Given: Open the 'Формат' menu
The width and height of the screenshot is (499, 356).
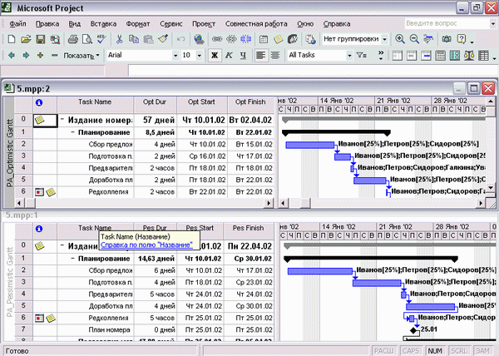Looking at the screenshot, I should click(x=138, y=24).
